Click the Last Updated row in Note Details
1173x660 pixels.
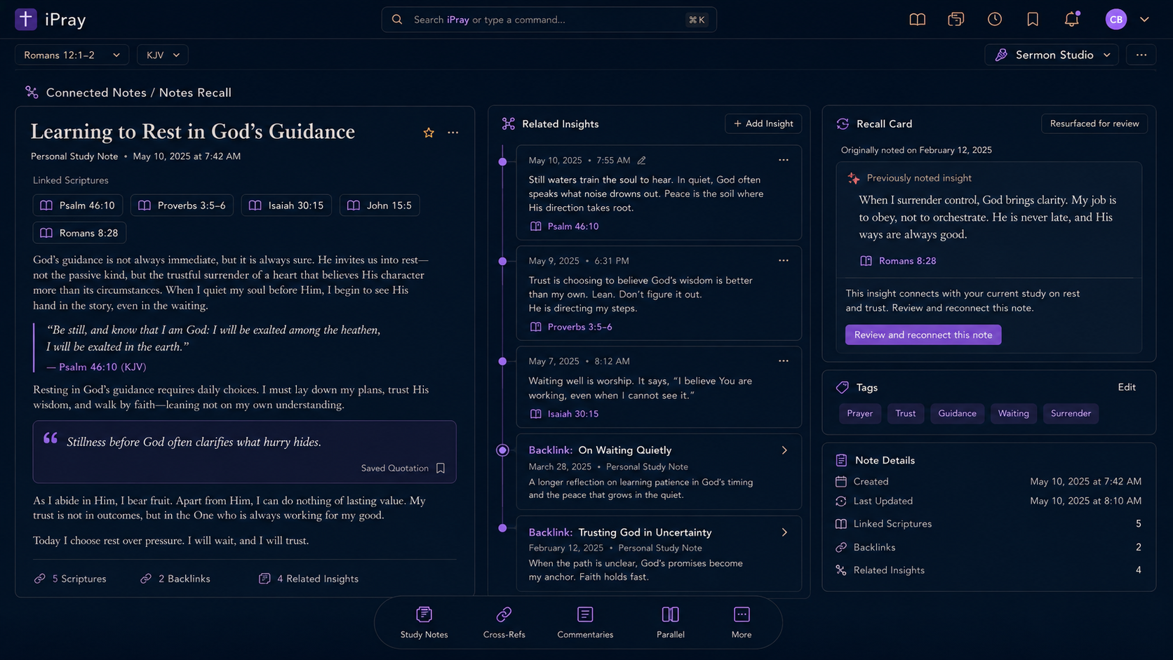click(x=988, y=501)
